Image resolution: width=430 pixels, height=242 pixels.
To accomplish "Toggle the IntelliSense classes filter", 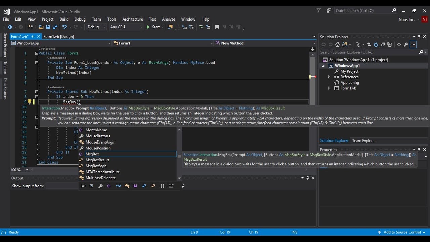I will (127, 186).
